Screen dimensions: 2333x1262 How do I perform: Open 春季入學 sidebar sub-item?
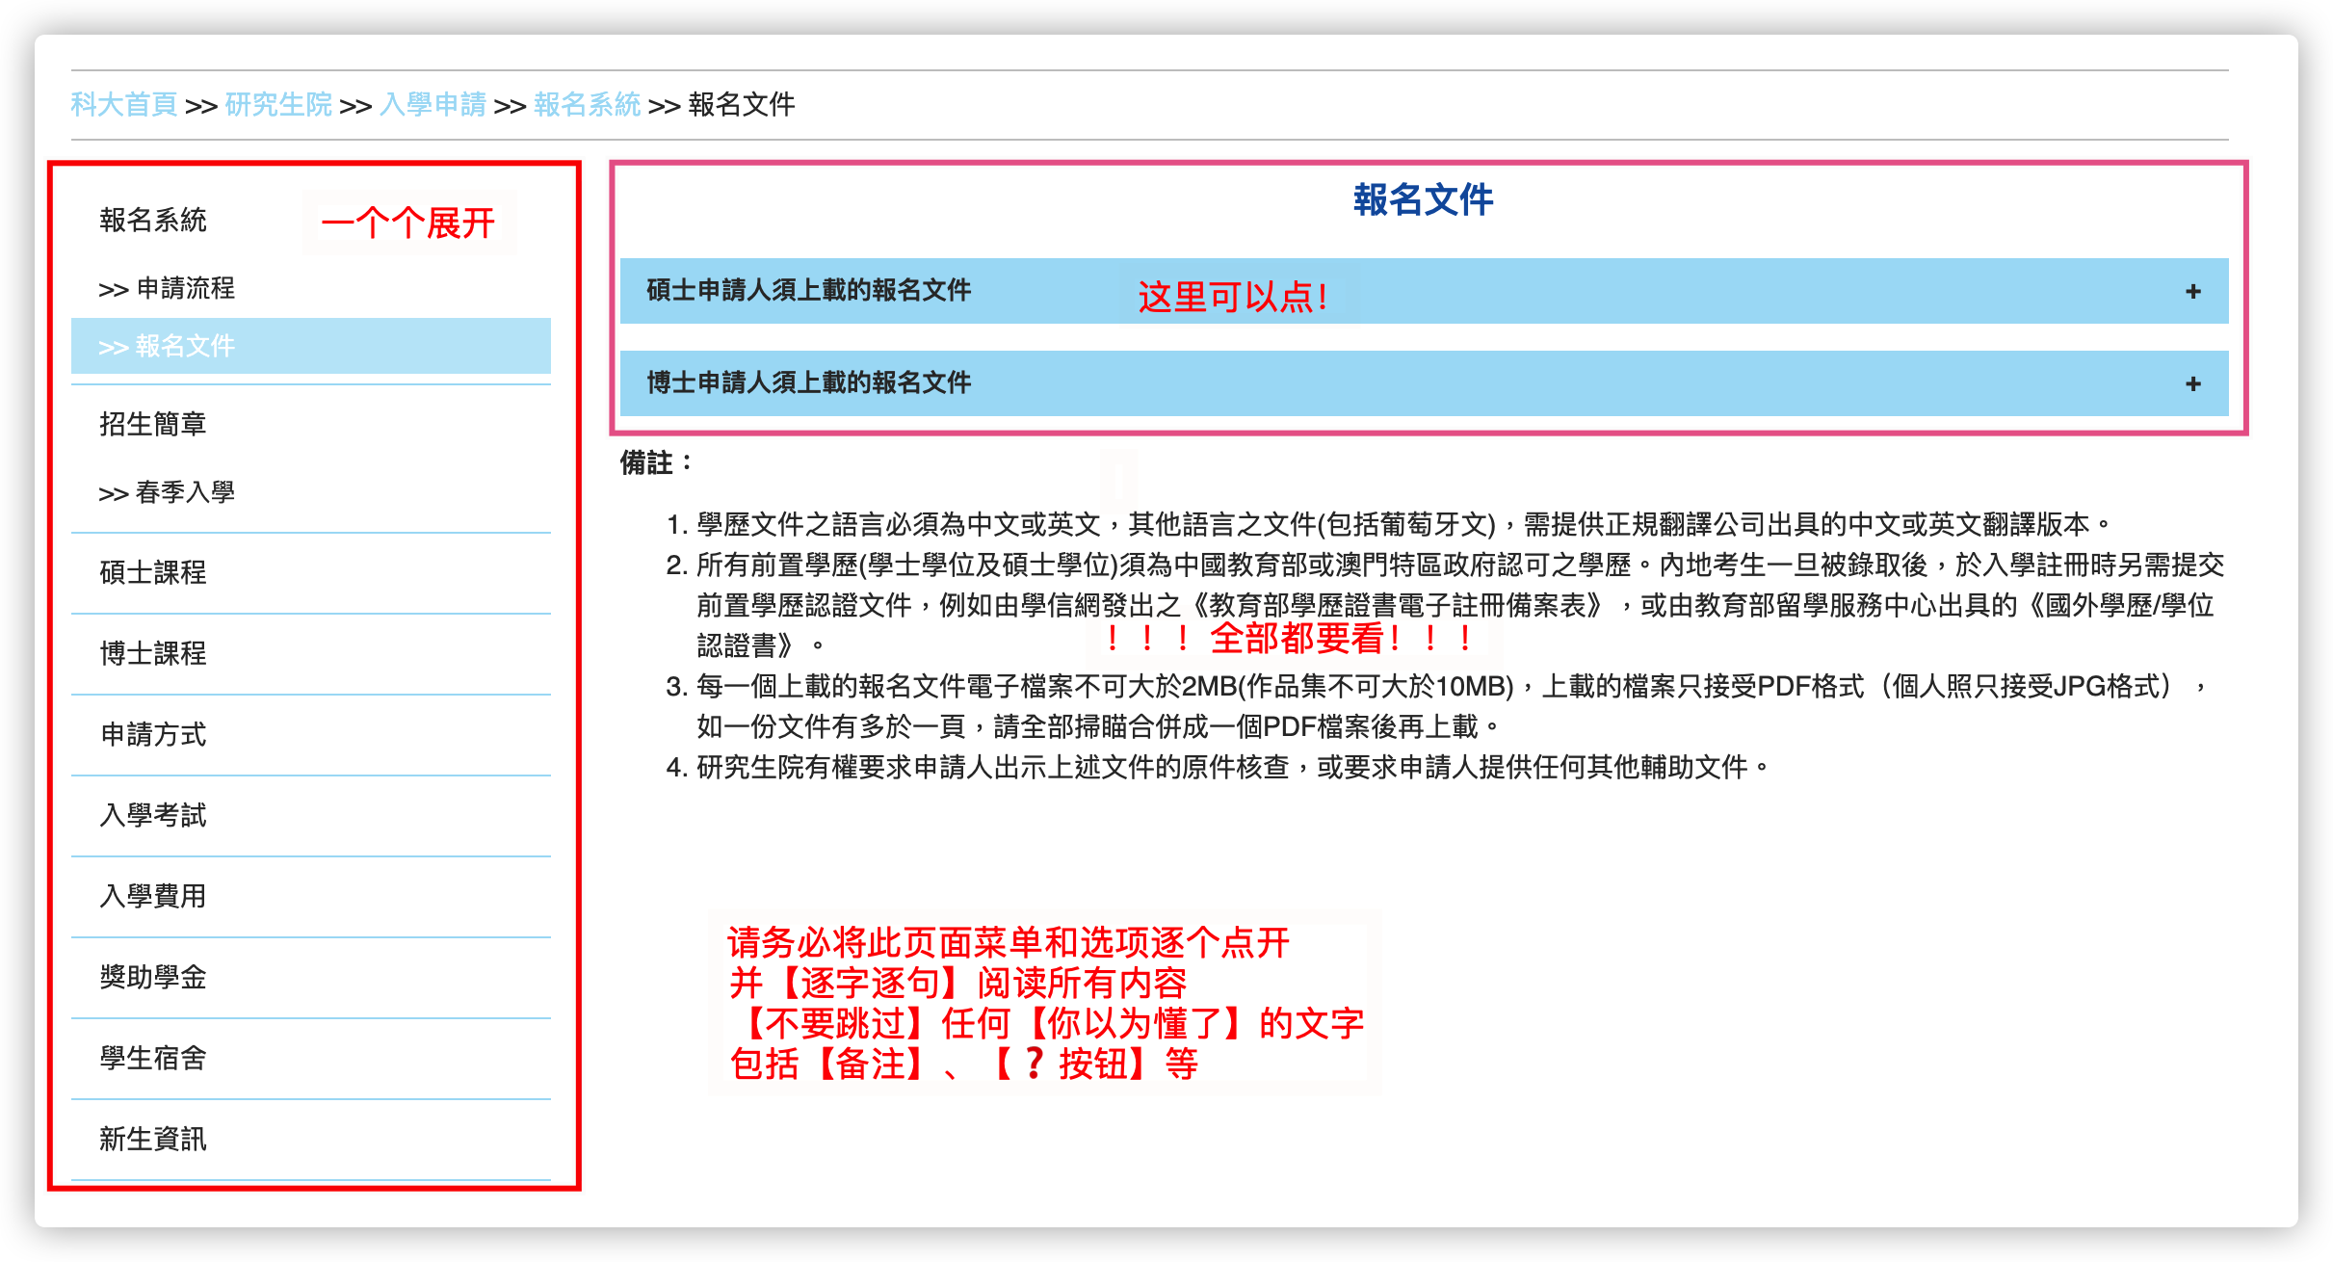click(167, 492)
